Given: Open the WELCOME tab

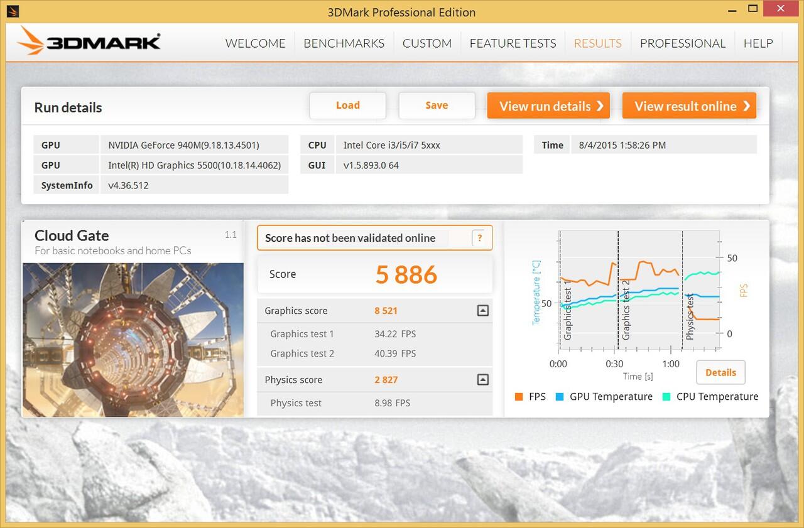Looking at the screenshot, I should coord(255,43).
